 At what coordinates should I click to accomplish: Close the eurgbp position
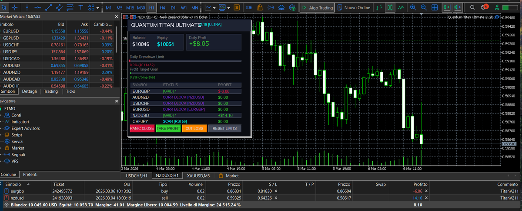tap(426, 191)
